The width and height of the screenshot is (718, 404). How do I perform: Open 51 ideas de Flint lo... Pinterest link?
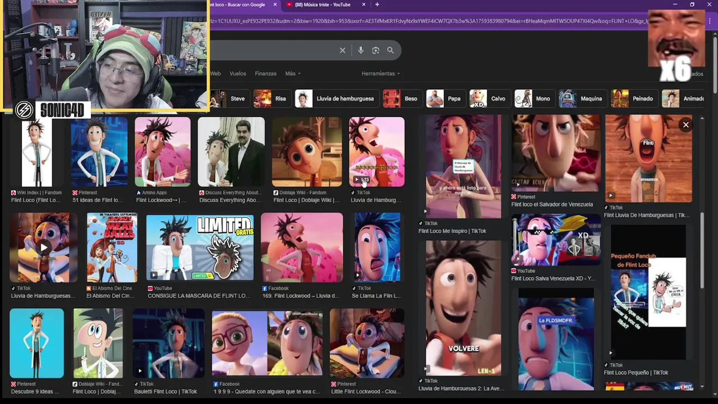[98, 200]
